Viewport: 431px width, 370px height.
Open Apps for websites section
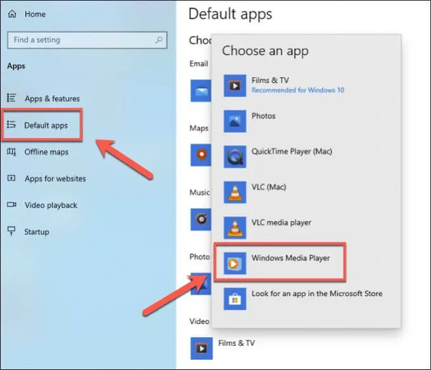[x=55, y=179]
